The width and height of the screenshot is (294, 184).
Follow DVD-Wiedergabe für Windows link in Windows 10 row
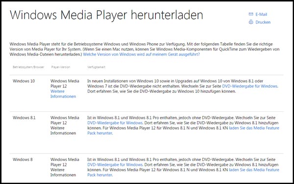[x=250, y=86]
